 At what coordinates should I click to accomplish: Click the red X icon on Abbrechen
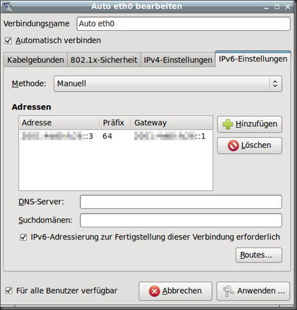(154, 291)
